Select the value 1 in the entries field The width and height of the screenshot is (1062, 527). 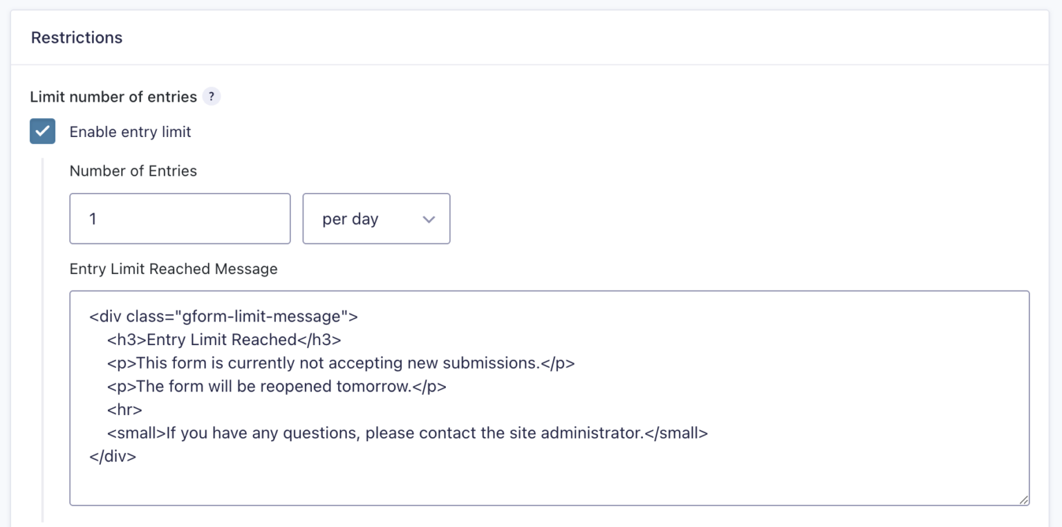point(93,219)
